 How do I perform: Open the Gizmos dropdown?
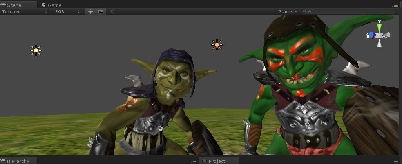[288, 11]
